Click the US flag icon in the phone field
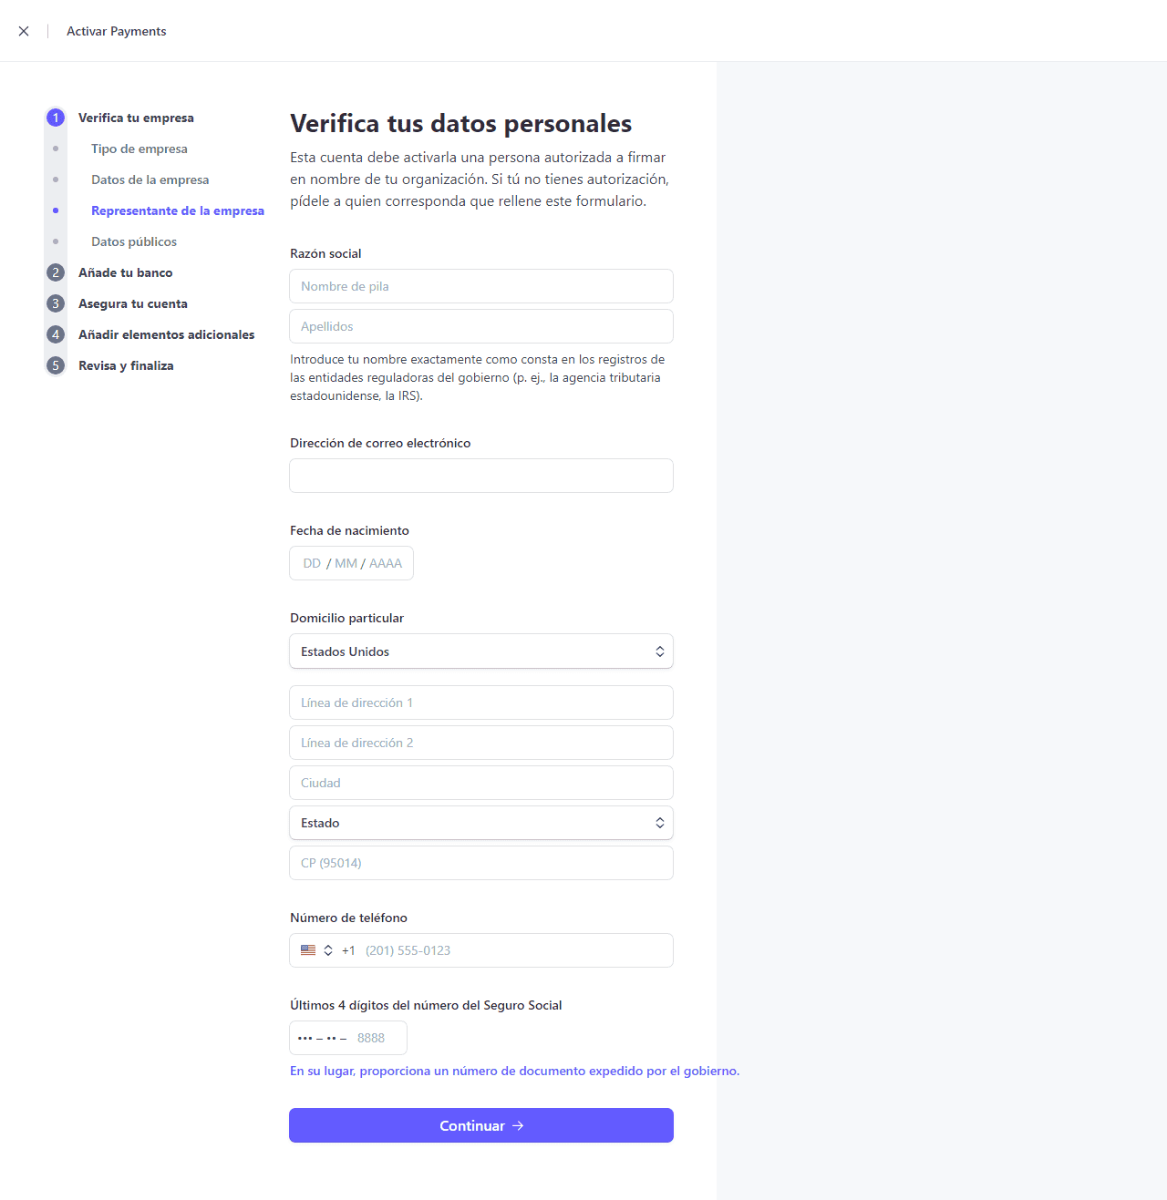Viewport: 1167px width, 1200px height. [308, 950]
